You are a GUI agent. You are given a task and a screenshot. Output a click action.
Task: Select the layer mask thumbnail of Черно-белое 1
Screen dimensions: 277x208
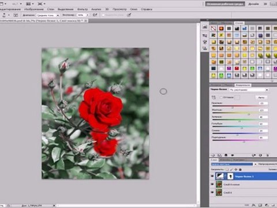pyautogui.click(x=230, y=176)
